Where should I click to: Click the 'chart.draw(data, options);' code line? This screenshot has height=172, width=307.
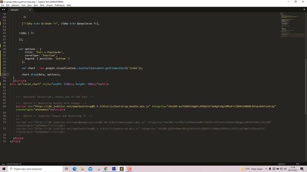point(41,75)
